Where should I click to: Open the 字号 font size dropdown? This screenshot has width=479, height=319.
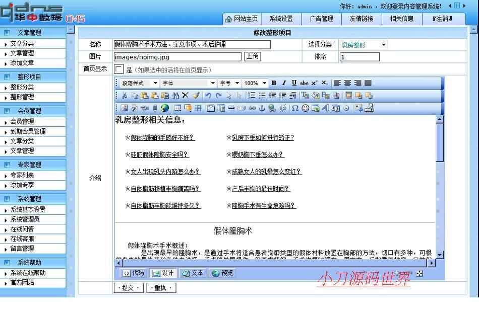229,83
